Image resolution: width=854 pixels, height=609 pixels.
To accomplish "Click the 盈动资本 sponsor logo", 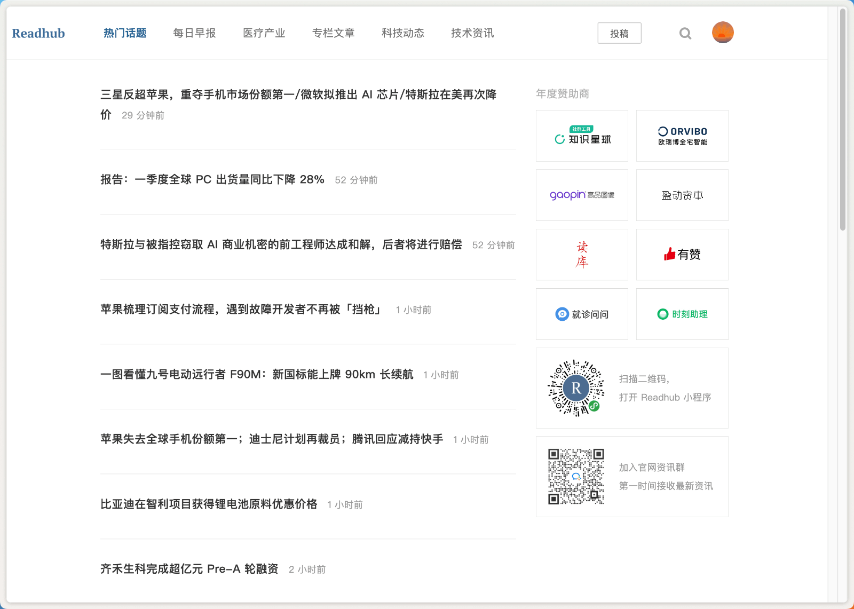I will [x=682, y=195].
